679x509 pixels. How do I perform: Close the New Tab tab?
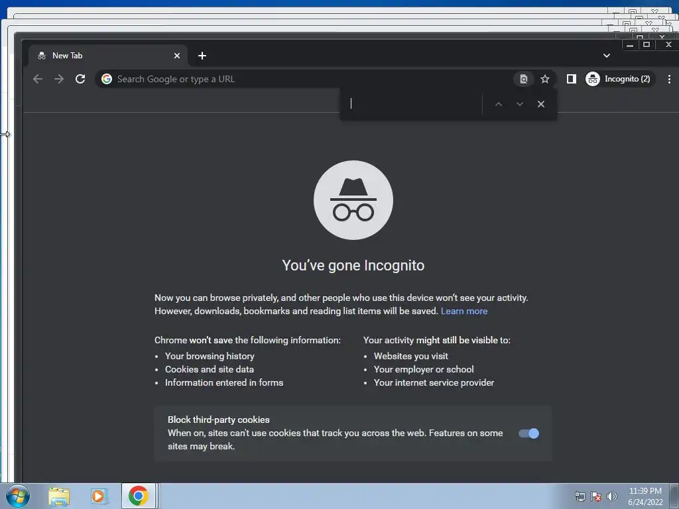(x=176, y=56)
